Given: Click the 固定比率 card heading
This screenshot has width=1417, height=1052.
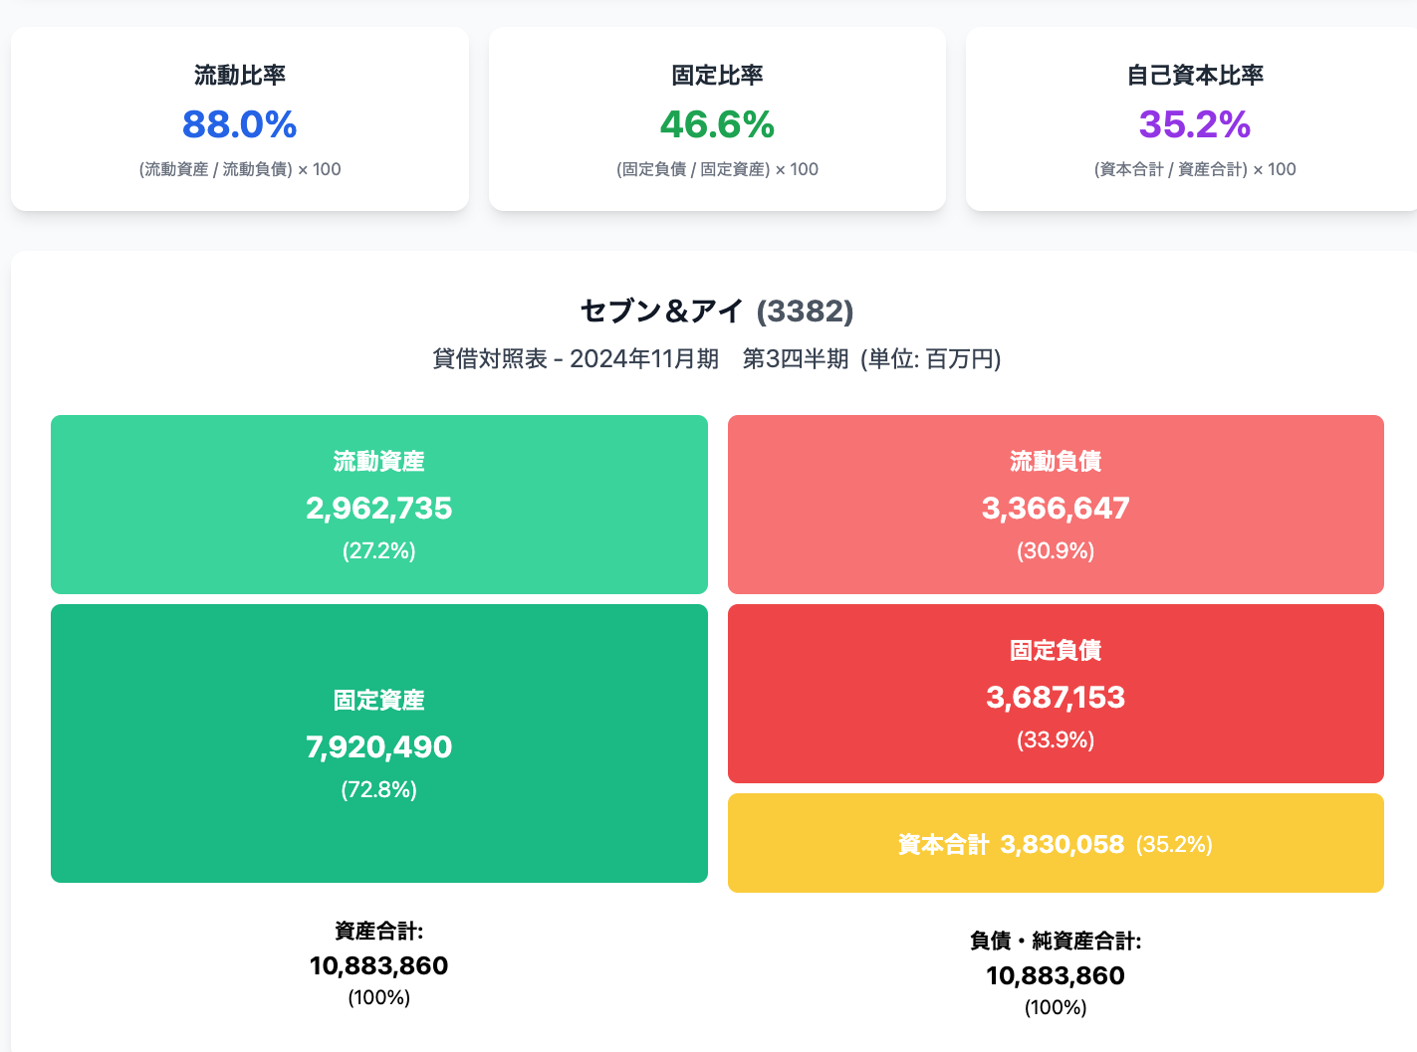Looking at the screenshot, I should (x=717, y=76).
